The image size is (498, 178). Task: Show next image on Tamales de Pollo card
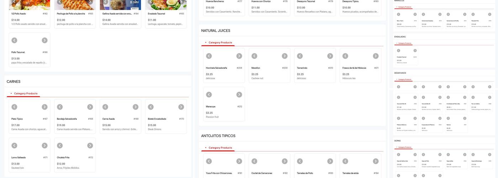point(330,161)
